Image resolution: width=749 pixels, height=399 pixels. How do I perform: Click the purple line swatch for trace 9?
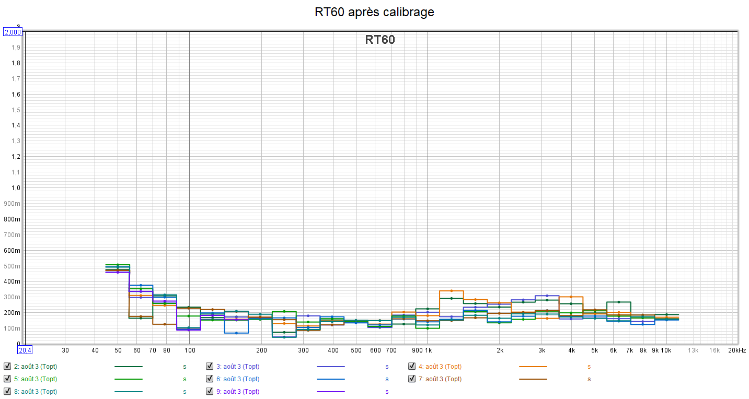click(330, 392)
